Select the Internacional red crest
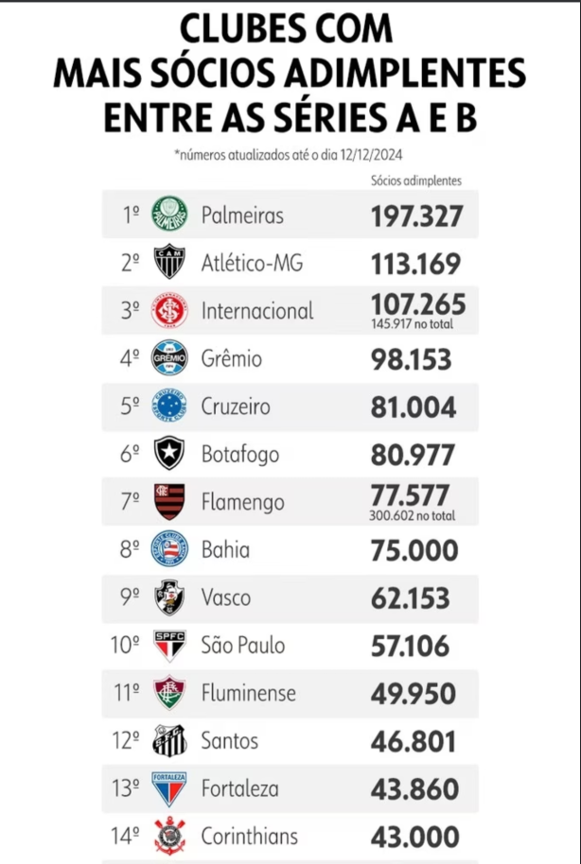Screen dimensions: 581x864 coord(169,310)
